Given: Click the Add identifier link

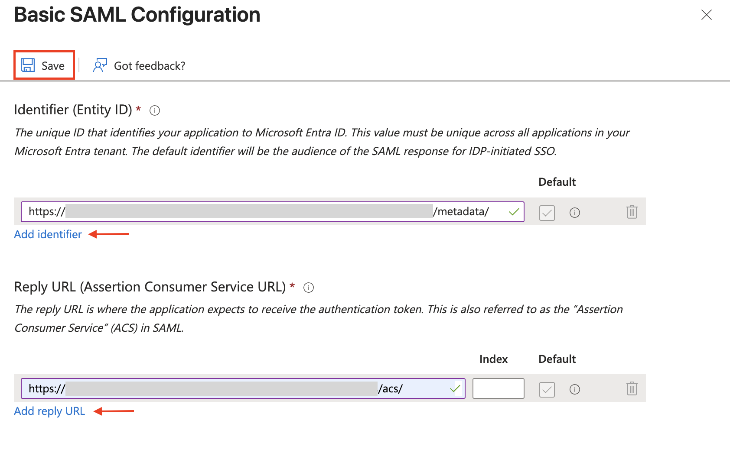Looking at the screenshot, I should [48, 234].
